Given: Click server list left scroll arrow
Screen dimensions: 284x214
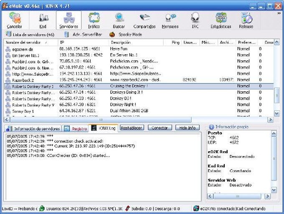Looking at the screenshot, I should tap(7, 120).
